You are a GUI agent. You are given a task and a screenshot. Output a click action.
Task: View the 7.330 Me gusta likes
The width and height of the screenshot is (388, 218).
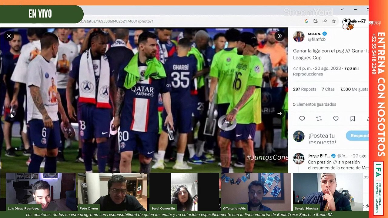354,89
